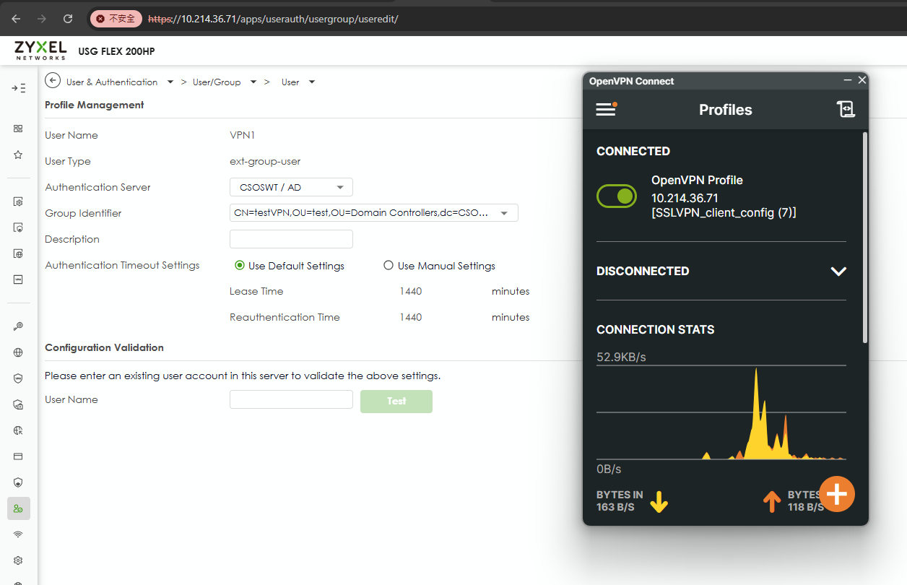Image resolution: width=907 pixels, height=585 pixels.
Task: Click the VPN1 user name value
Action: coord(242,135)
